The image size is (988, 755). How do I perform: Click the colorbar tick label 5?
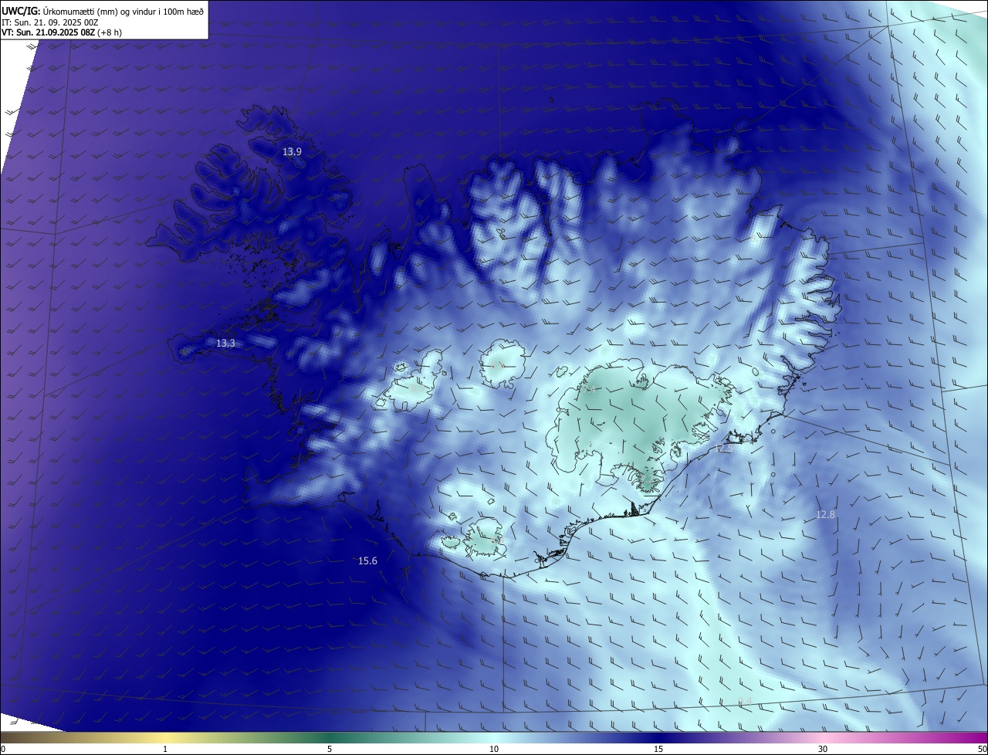(330, 749)
